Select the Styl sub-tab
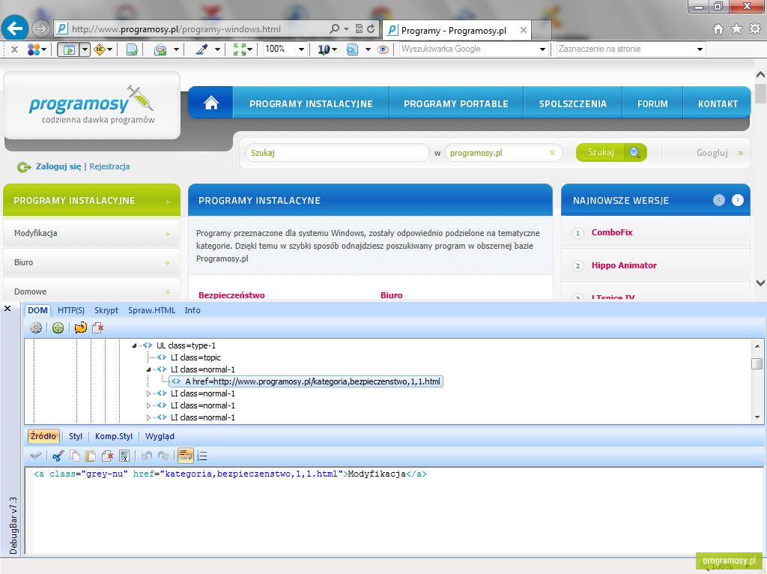Viewport: 767px width, 574px height. tap(76, 436)
